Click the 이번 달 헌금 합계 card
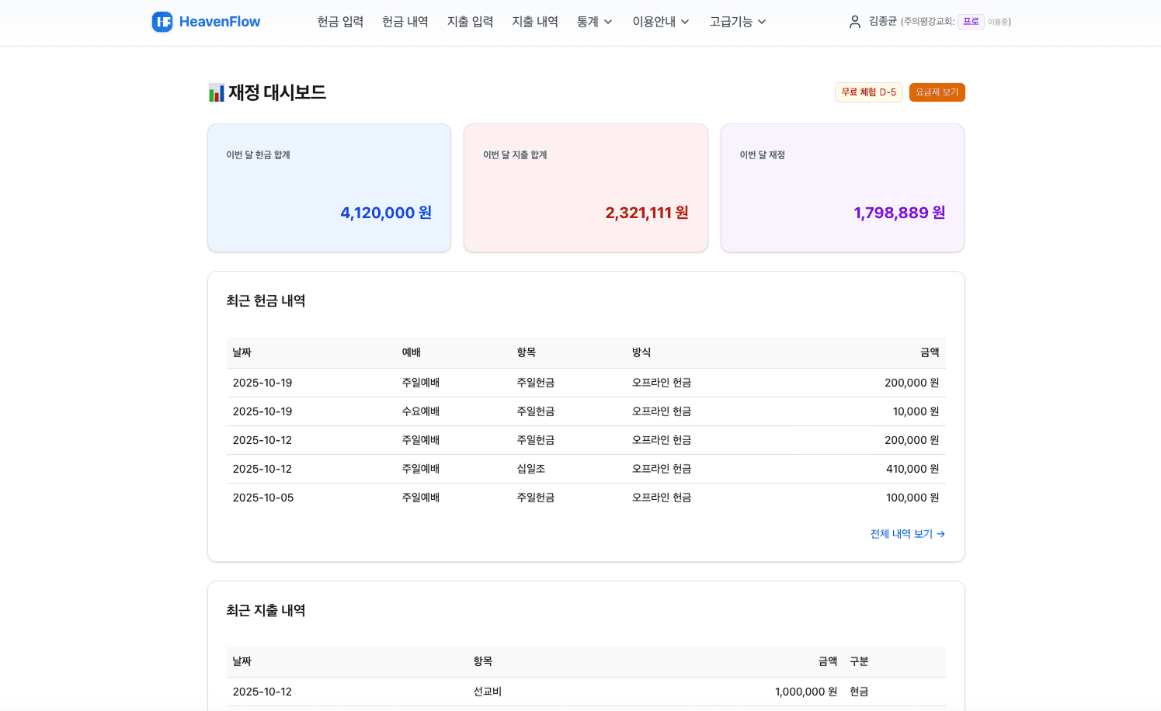Image resolution: width=1161 pixels, height=711 pixels. [x=328, y=187]
